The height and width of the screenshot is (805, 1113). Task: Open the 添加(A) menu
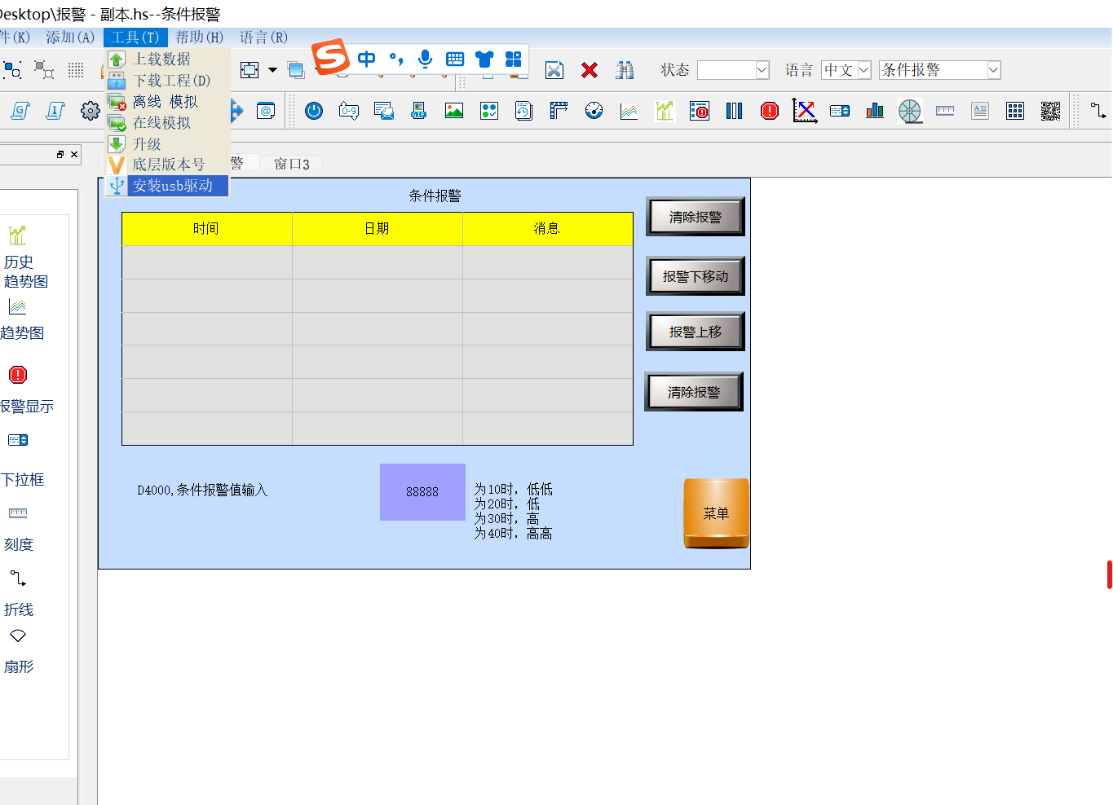70,37
